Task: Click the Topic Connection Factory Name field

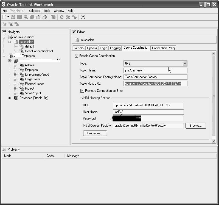Action: click(155, 77)
